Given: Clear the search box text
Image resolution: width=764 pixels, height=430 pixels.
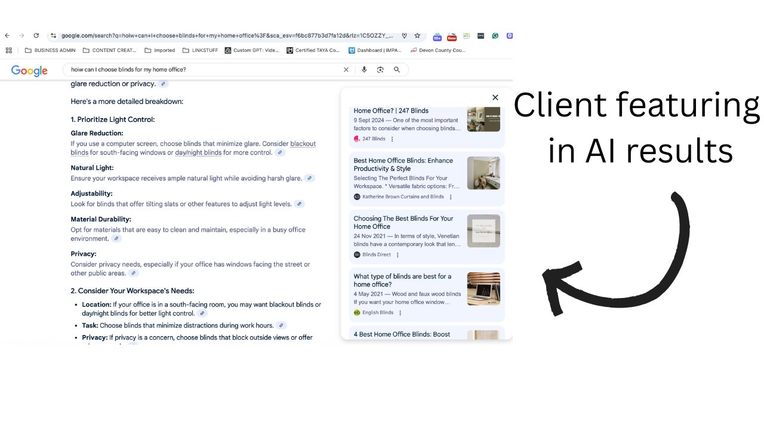Looking at the screenshot, I should (x=346, y=70).
